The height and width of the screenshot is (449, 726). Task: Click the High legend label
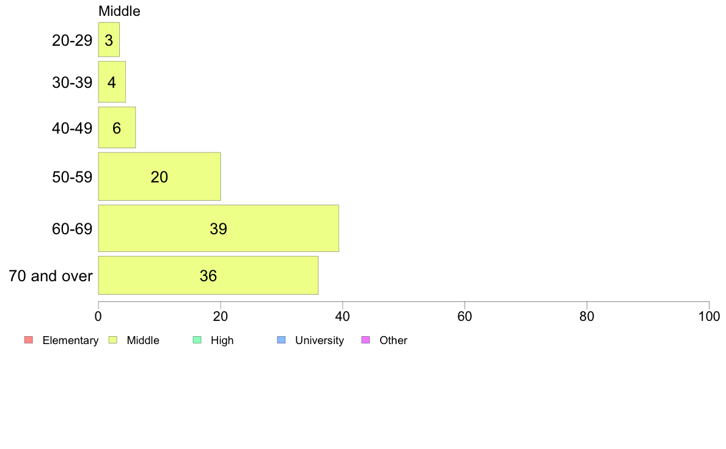click(x=222, y=340)
